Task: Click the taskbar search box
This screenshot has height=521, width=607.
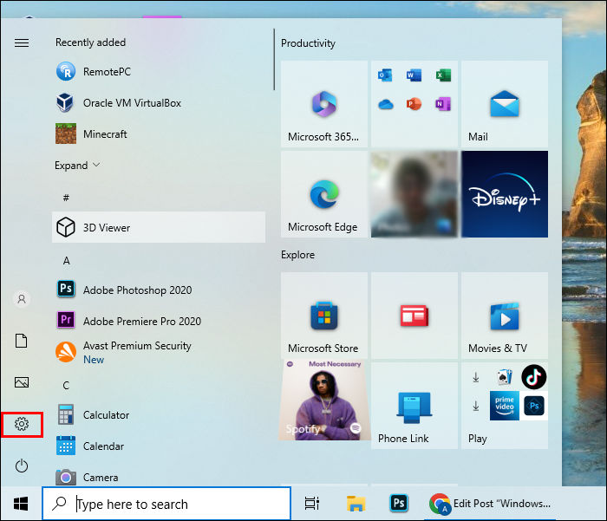Action: click(166, 504)
